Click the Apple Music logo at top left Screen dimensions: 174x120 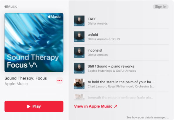coord(11,6)
